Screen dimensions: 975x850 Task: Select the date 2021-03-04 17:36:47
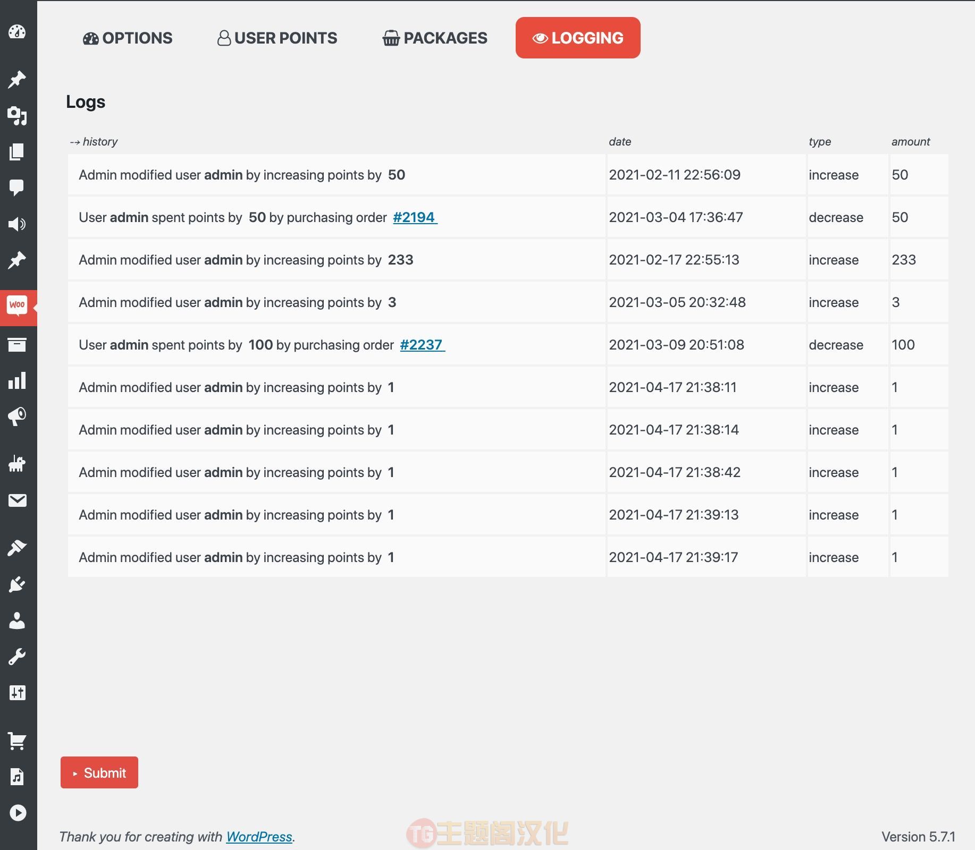pyautogui.click(x=676, y=217)
